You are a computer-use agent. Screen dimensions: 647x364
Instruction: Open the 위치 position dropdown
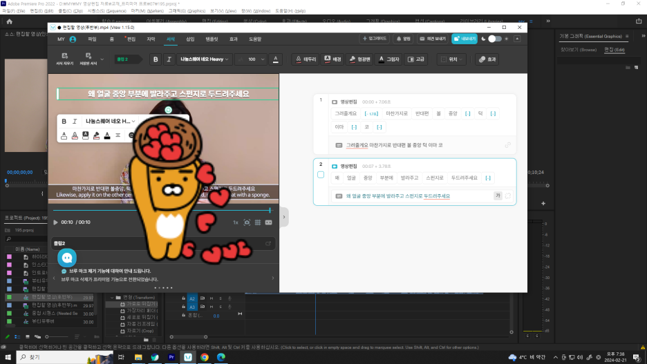coord(451,59)
